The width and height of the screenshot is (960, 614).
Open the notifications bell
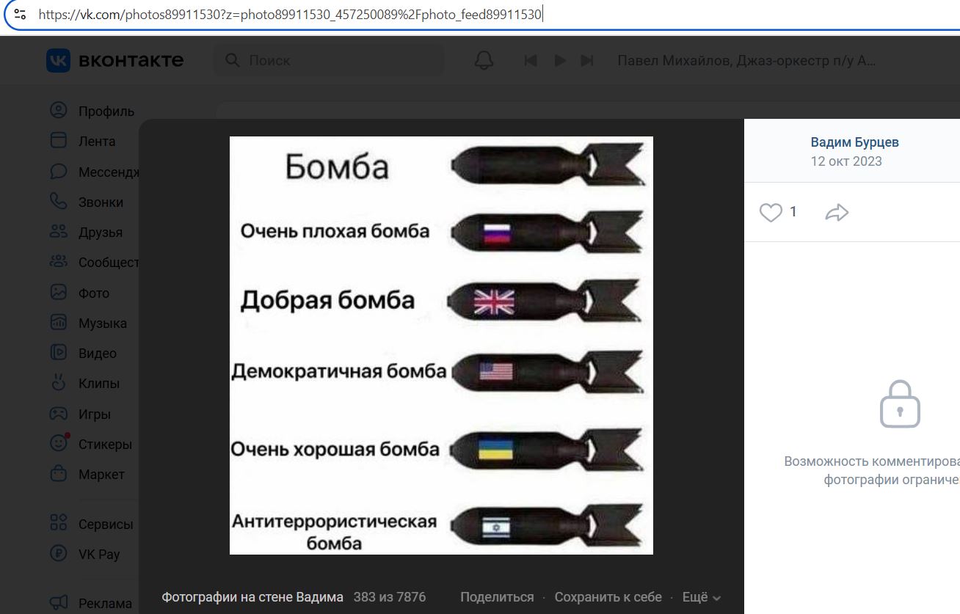pyautogui.click(x=484, y=60)
